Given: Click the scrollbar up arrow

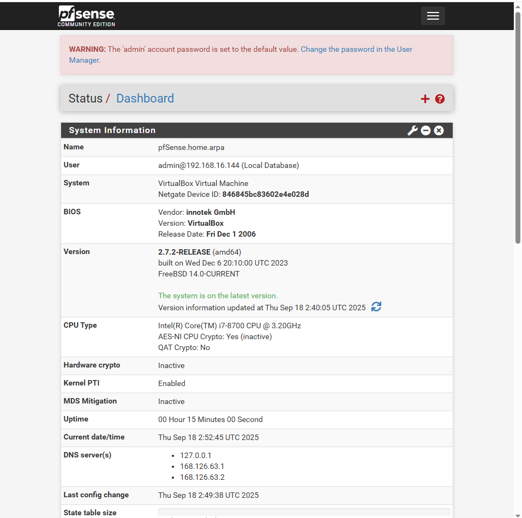Looking at the screenshot, I should click(x=518, y=7).
